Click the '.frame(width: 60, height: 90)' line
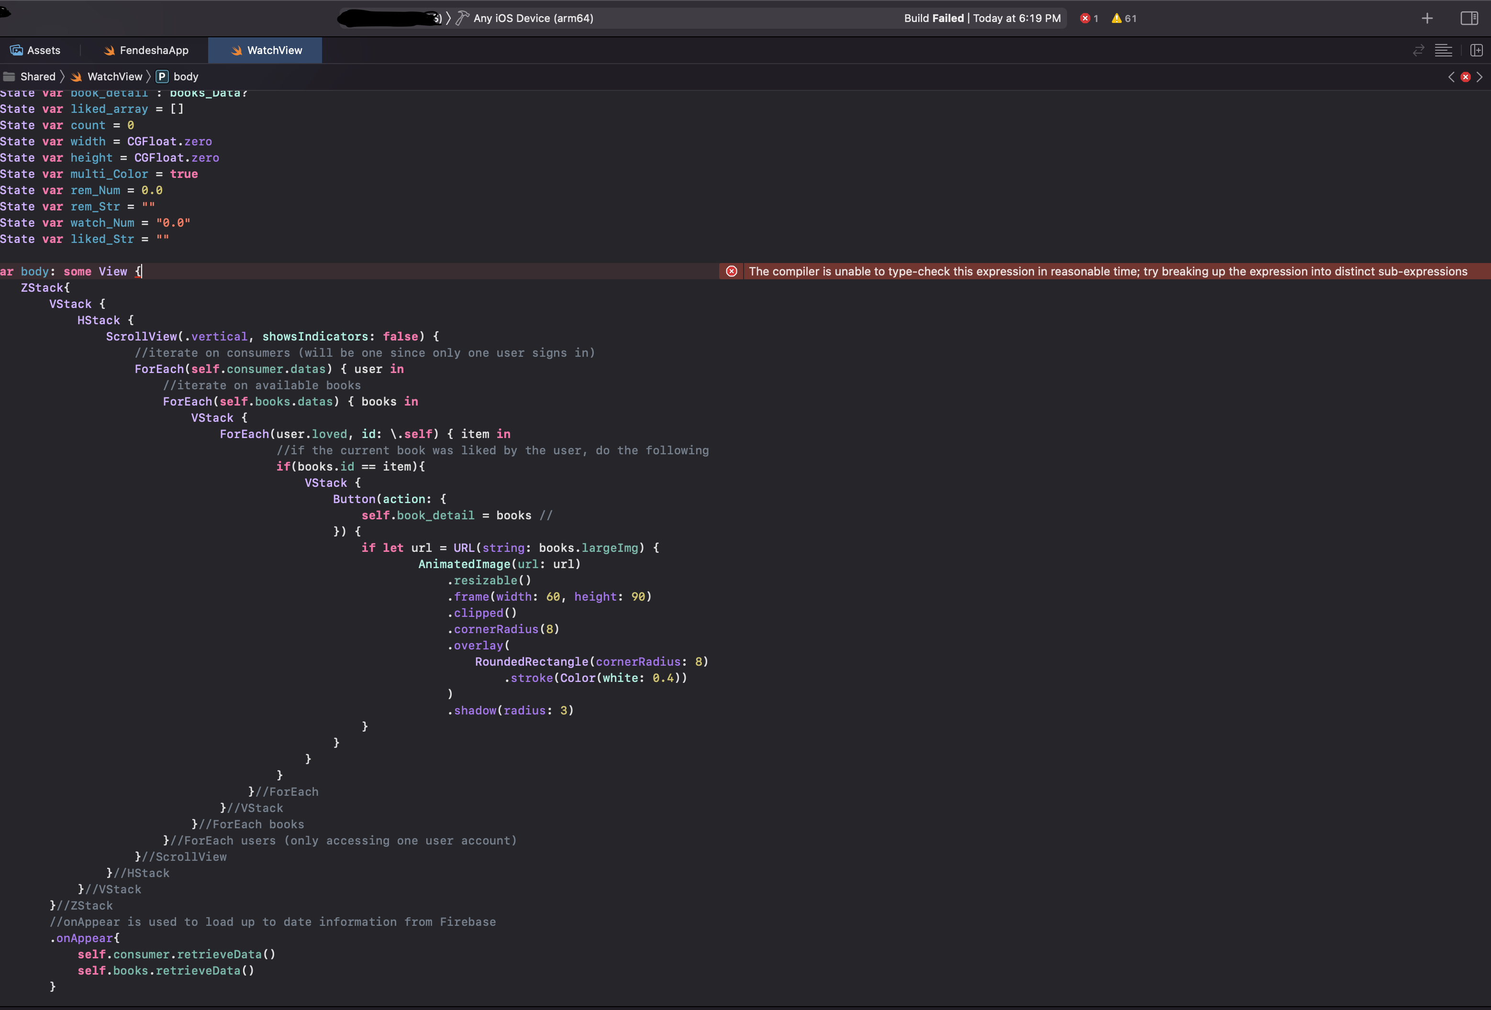1491x1010 pixels. 549,596
